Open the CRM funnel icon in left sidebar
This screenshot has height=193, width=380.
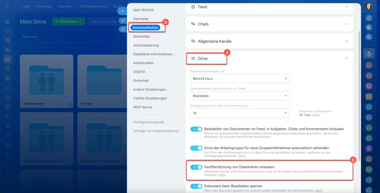[7, 126]
